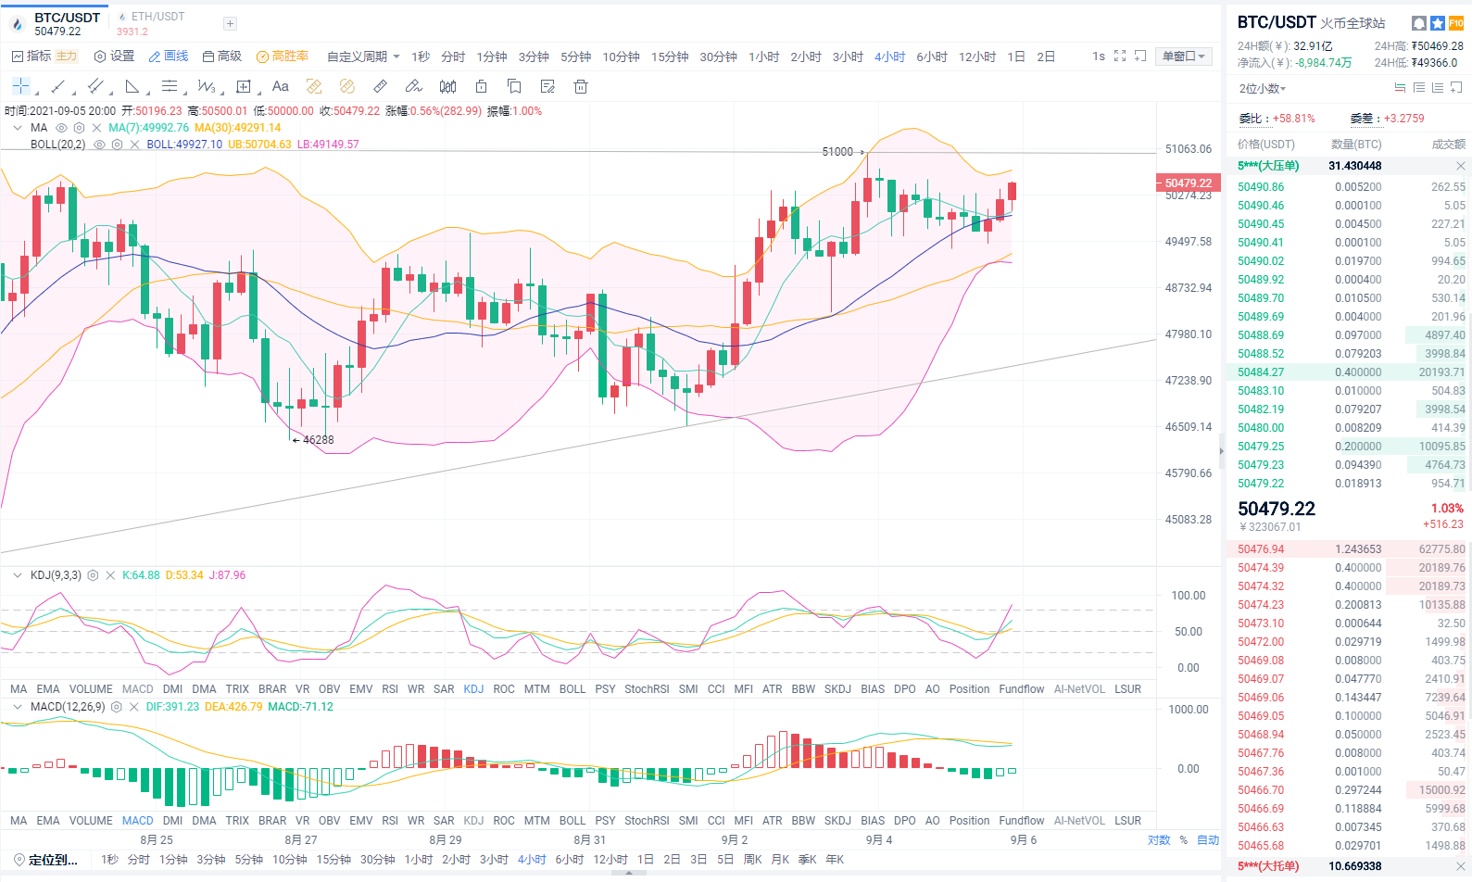This screenshot has width=1472, height=882.
Task: Add new symbol tab with plus icon
Action: [x=230, y=23]
